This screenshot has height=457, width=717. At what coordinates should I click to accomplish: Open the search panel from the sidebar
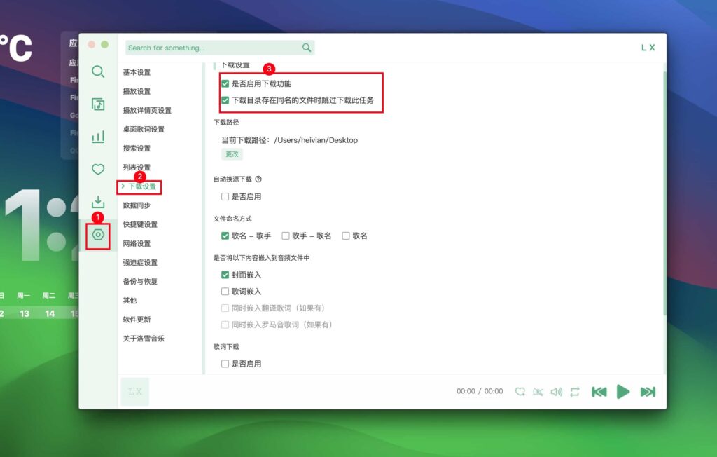97,71
